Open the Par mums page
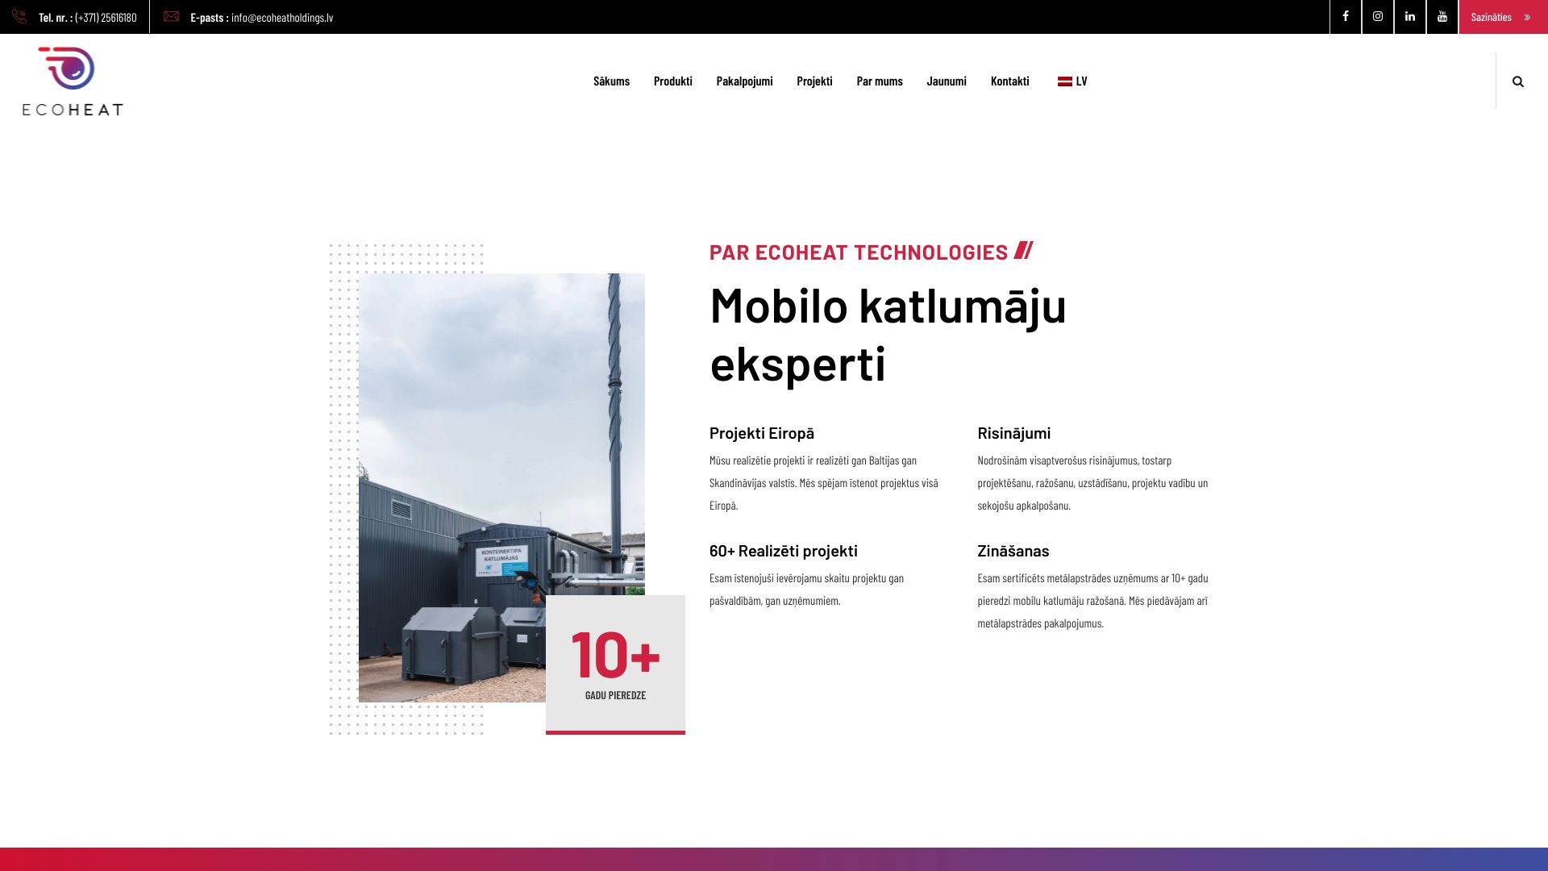Viewport: 1548px width, 871px height. click(879, 81)
